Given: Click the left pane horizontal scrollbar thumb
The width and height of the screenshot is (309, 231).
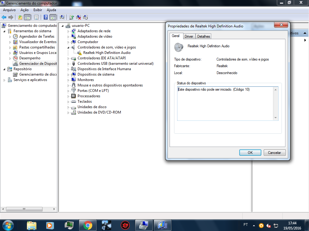Looking at the screenshot, I should click(x=24, y=209).
